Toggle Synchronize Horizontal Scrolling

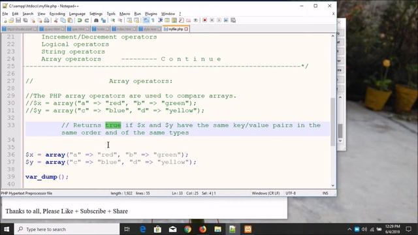[x=137, y=20]
